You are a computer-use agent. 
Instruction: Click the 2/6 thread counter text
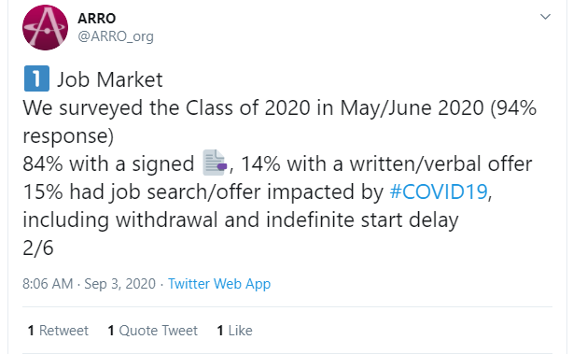coord(38,248)
